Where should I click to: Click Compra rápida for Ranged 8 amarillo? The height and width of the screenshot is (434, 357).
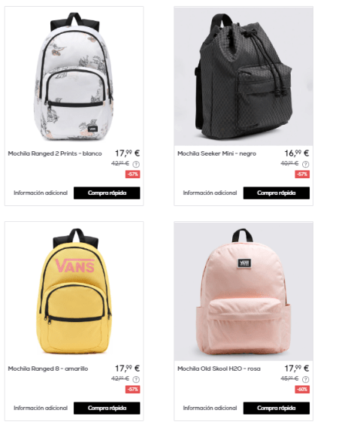tap(107, 408)
